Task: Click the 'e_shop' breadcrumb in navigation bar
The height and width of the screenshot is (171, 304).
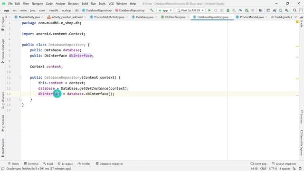Action: (66, 10)
